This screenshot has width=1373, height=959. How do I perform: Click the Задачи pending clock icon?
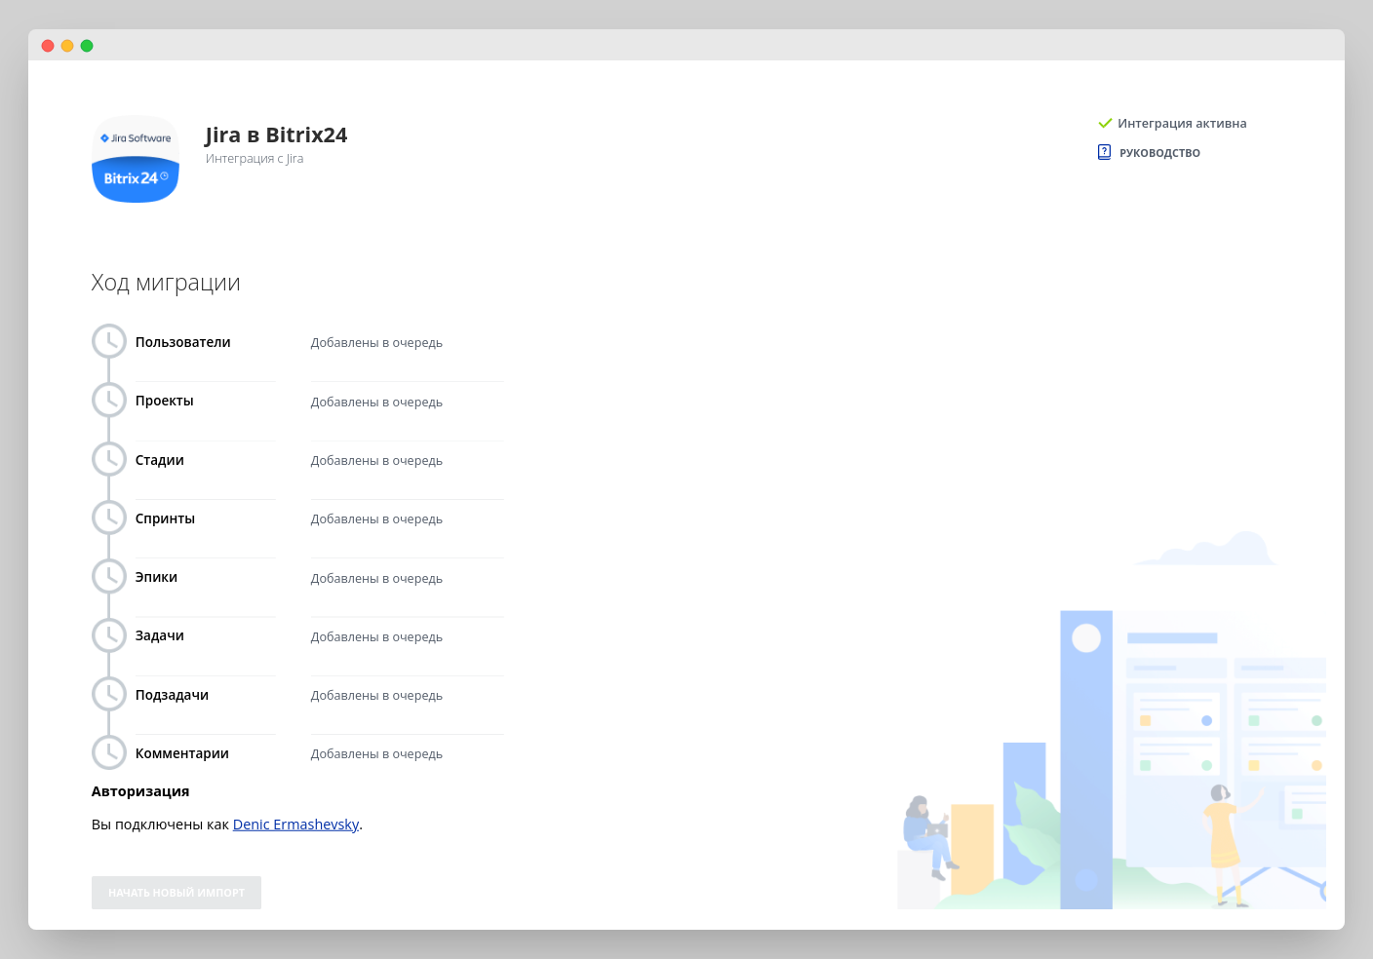[109, 635]
